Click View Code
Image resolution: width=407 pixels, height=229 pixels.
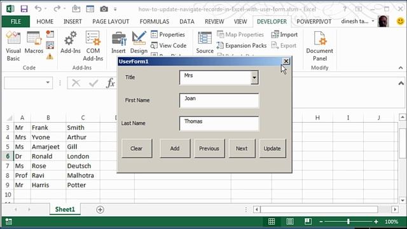tap(169, 45)
